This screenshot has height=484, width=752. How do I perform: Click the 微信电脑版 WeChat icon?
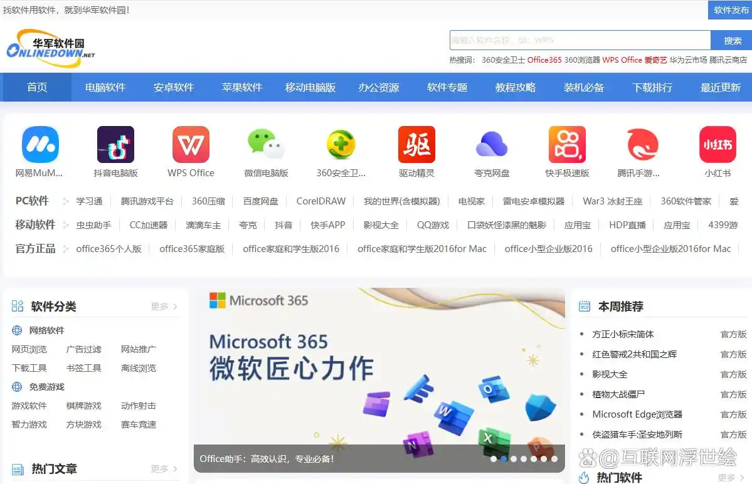266,145
